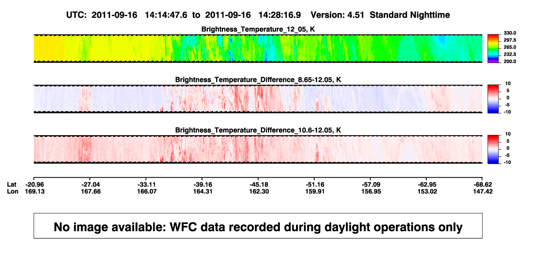Click the 10.6-12.05 difference image strip
The height and width of the screenshot is (275, 536).
pyautogui.click(x=258, y=149)
